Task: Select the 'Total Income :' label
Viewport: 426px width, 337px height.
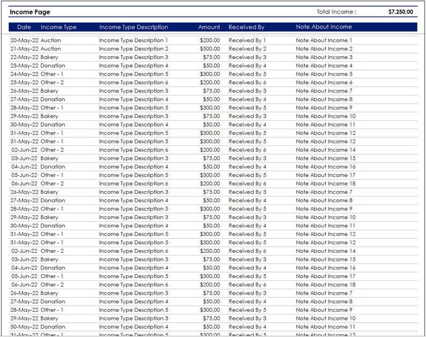Action: click(336, 12)
